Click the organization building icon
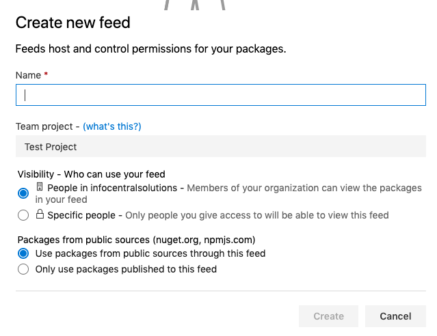437x336 pixels. click(x=40, y=187)
